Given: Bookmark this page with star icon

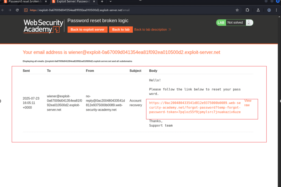Looking at the screenshot, I should [237, 10].
